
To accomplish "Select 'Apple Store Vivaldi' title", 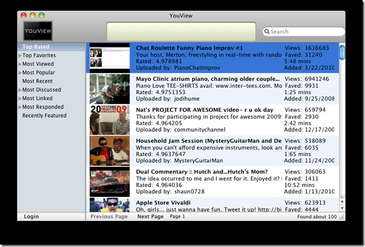I will point(163,202).
